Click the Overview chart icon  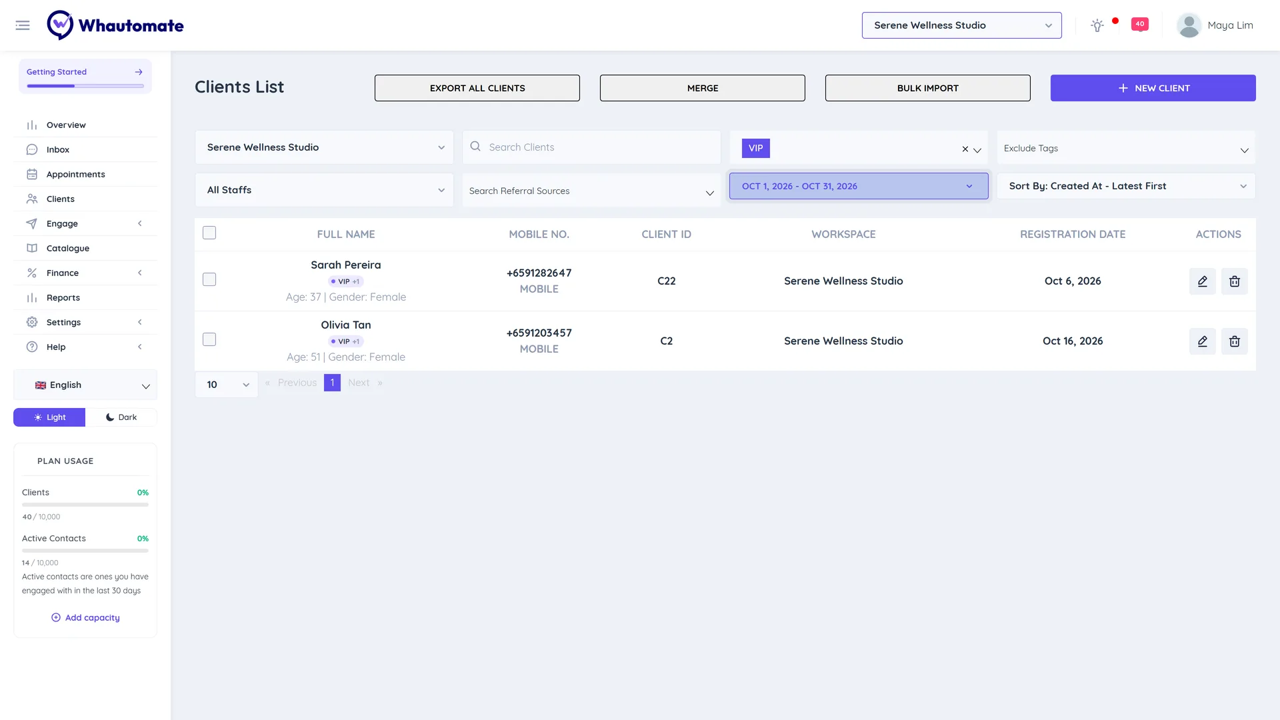click(32, 125)
